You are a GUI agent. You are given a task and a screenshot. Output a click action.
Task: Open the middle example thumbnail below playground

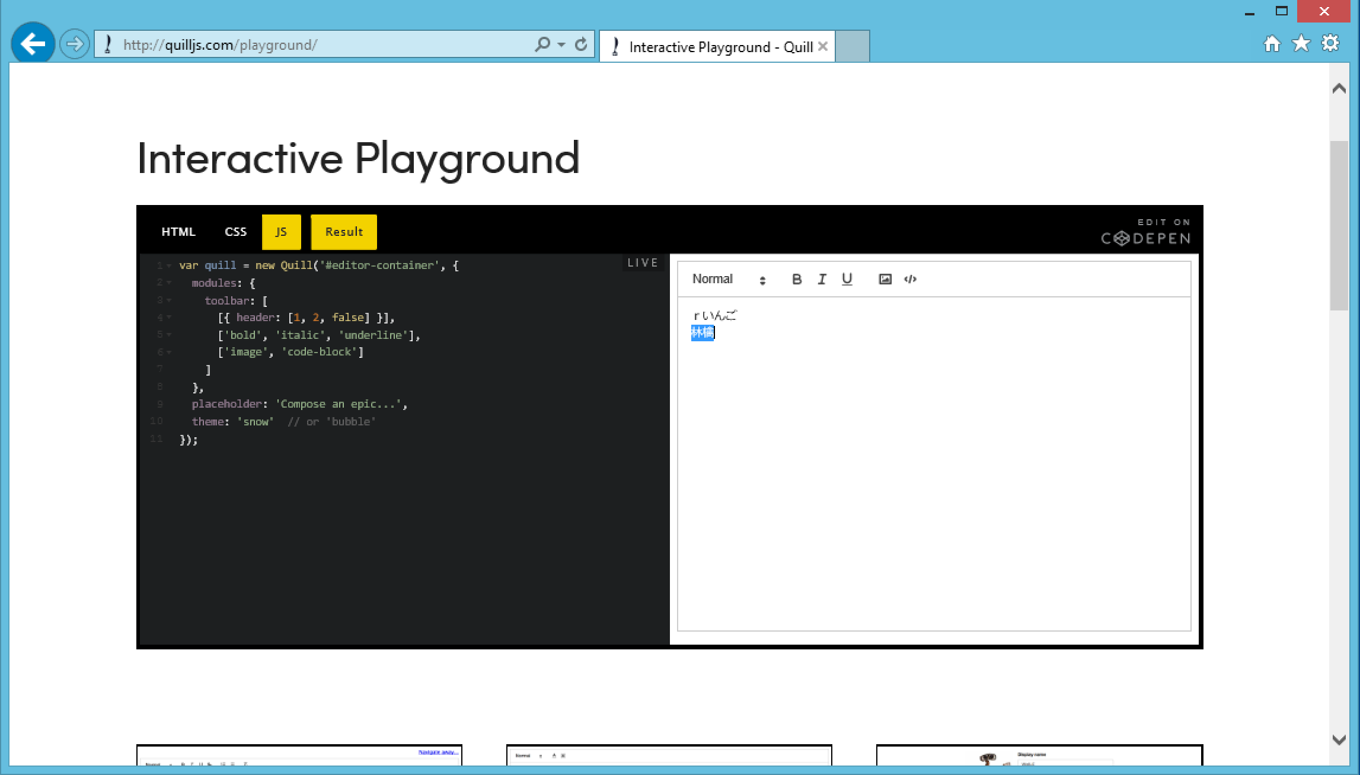click(x=669, y=755)
